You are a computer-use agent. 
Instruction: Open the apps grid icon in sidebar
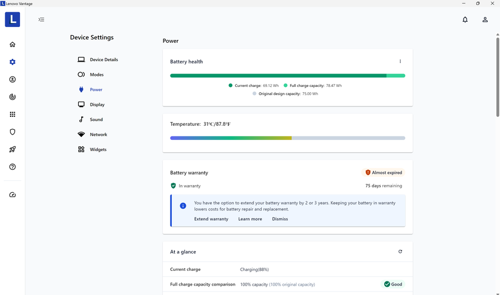tap(12, 115)
